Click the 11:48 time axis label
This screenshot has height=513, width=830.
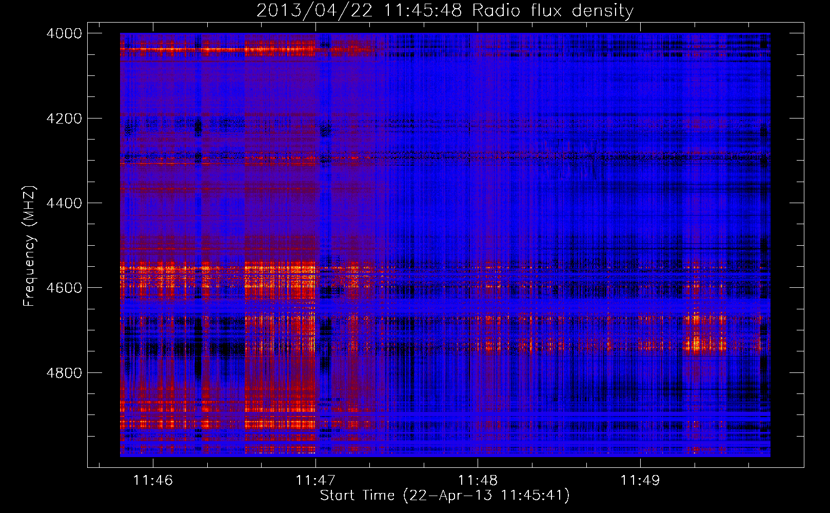478,480
